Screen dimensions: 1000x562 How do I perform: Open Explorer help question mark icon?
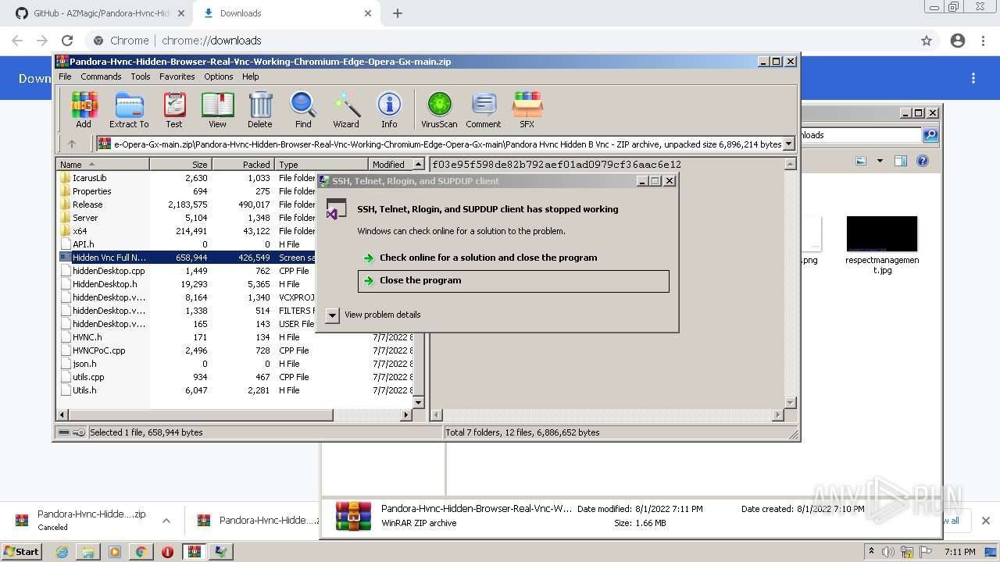pyautogui.click(x=923, y=161)
